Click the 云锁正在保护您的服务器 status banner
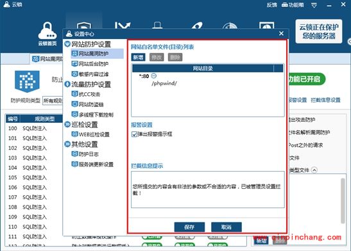This screenshot has height=251, width=351. 319,31
